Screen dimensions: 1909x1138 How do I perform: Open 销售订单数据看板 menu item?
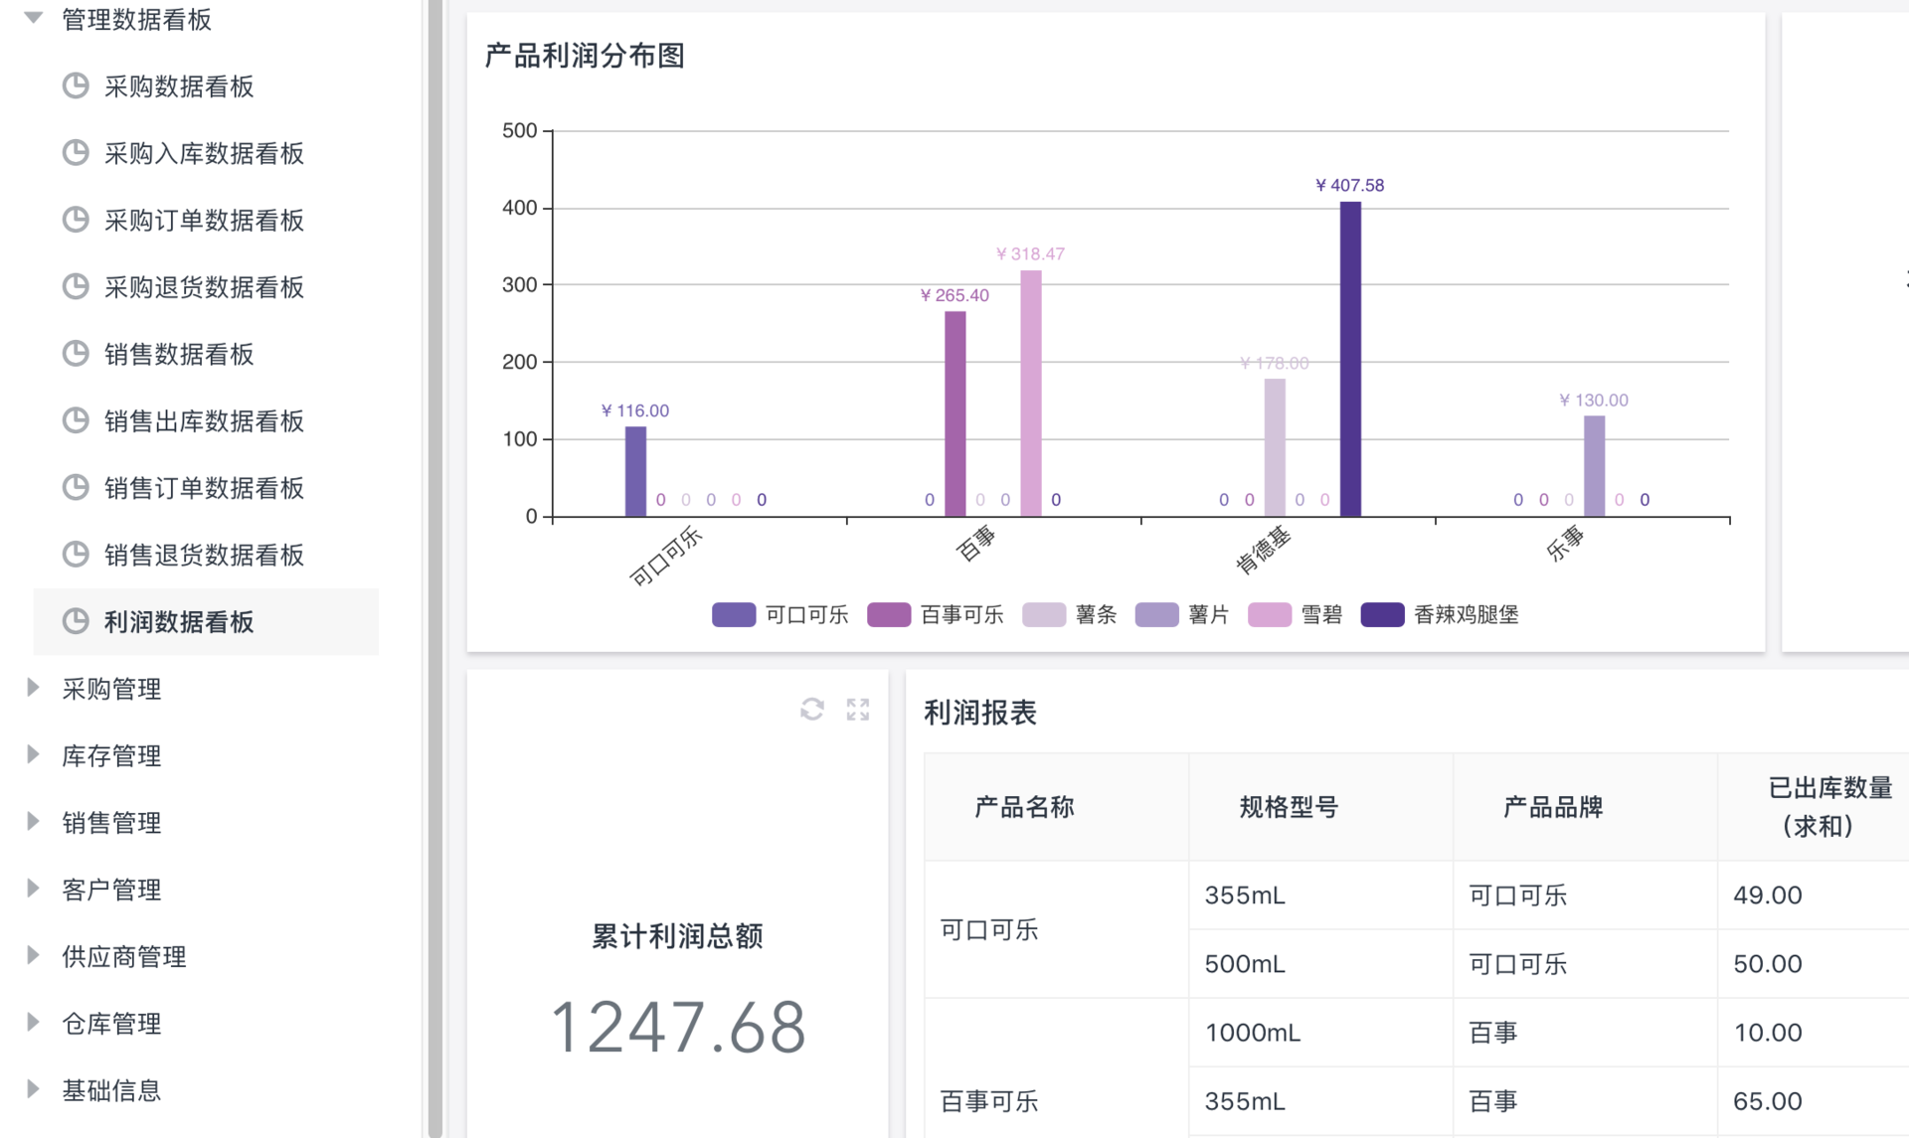[204, 488]
